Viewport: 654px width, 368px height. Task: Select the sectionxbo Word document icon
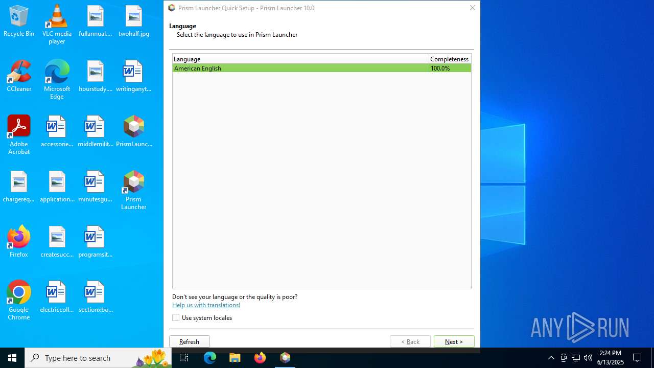coord(95,297)
